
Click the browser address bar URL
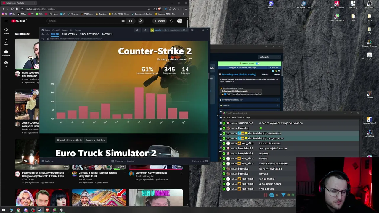tap(40, 9)
